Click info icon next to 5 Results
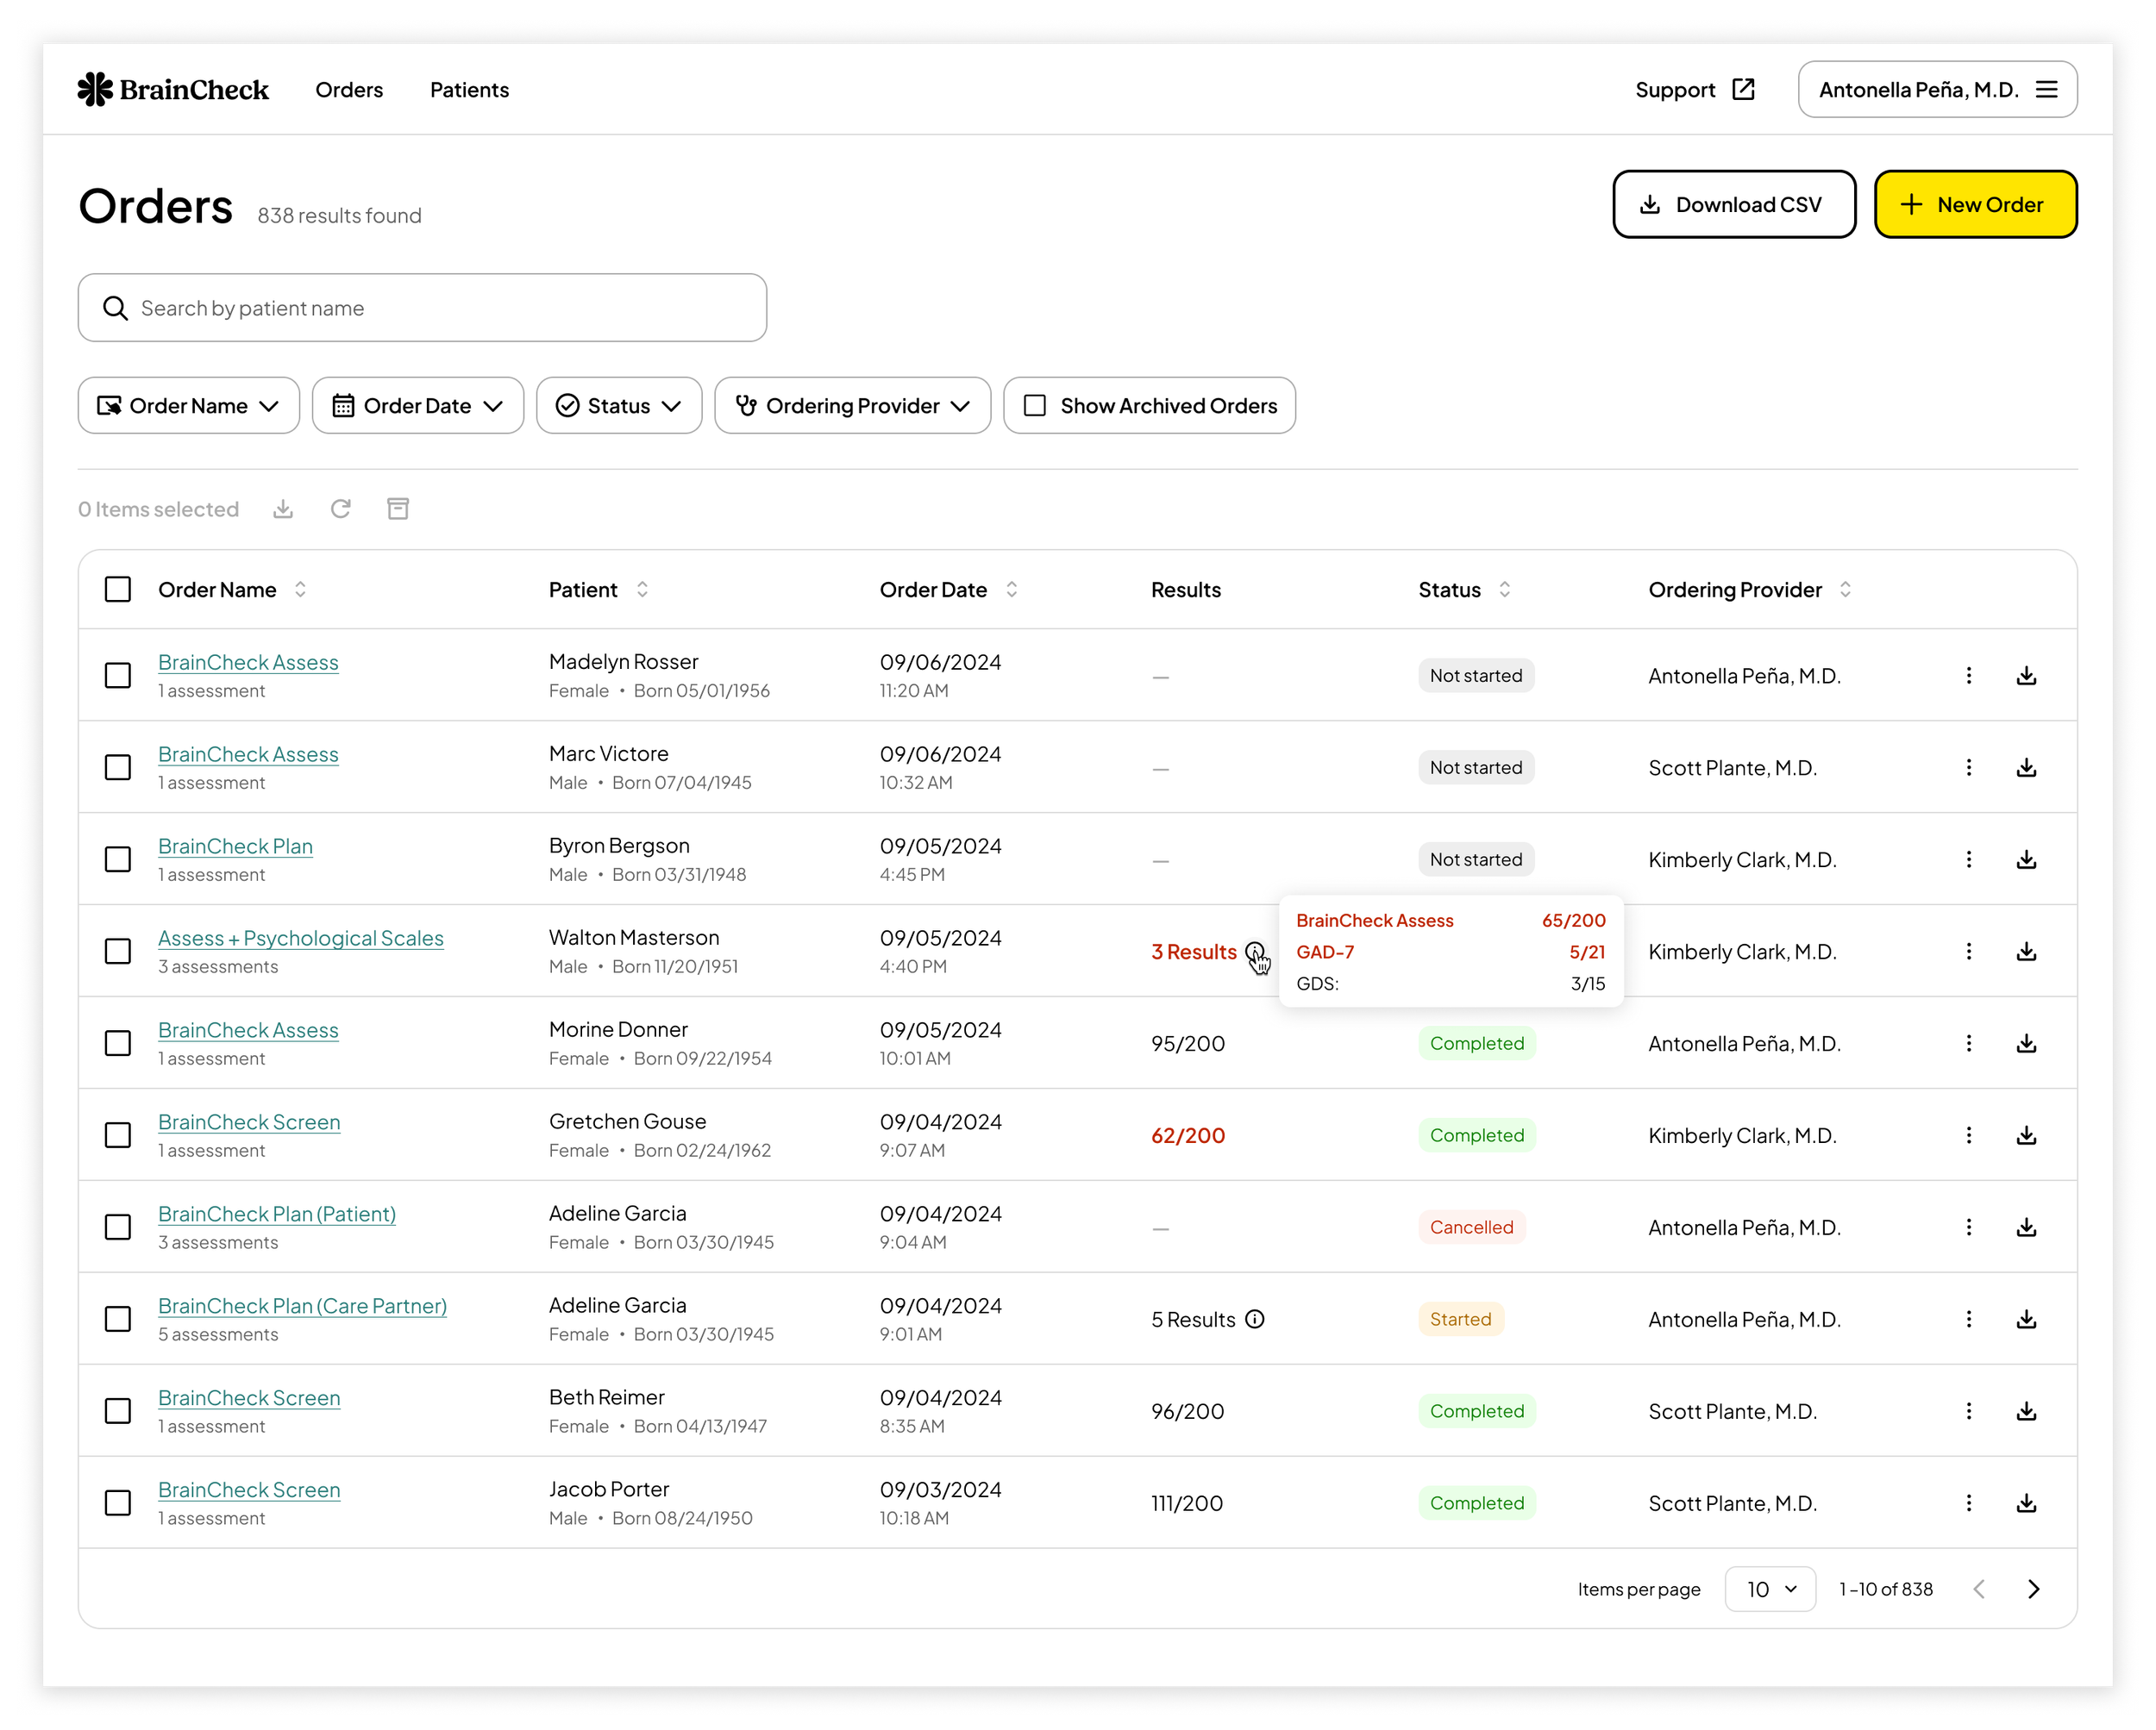Image resolution: width=2156 pixels, height=1730 pixels. pos(1255,1319)
